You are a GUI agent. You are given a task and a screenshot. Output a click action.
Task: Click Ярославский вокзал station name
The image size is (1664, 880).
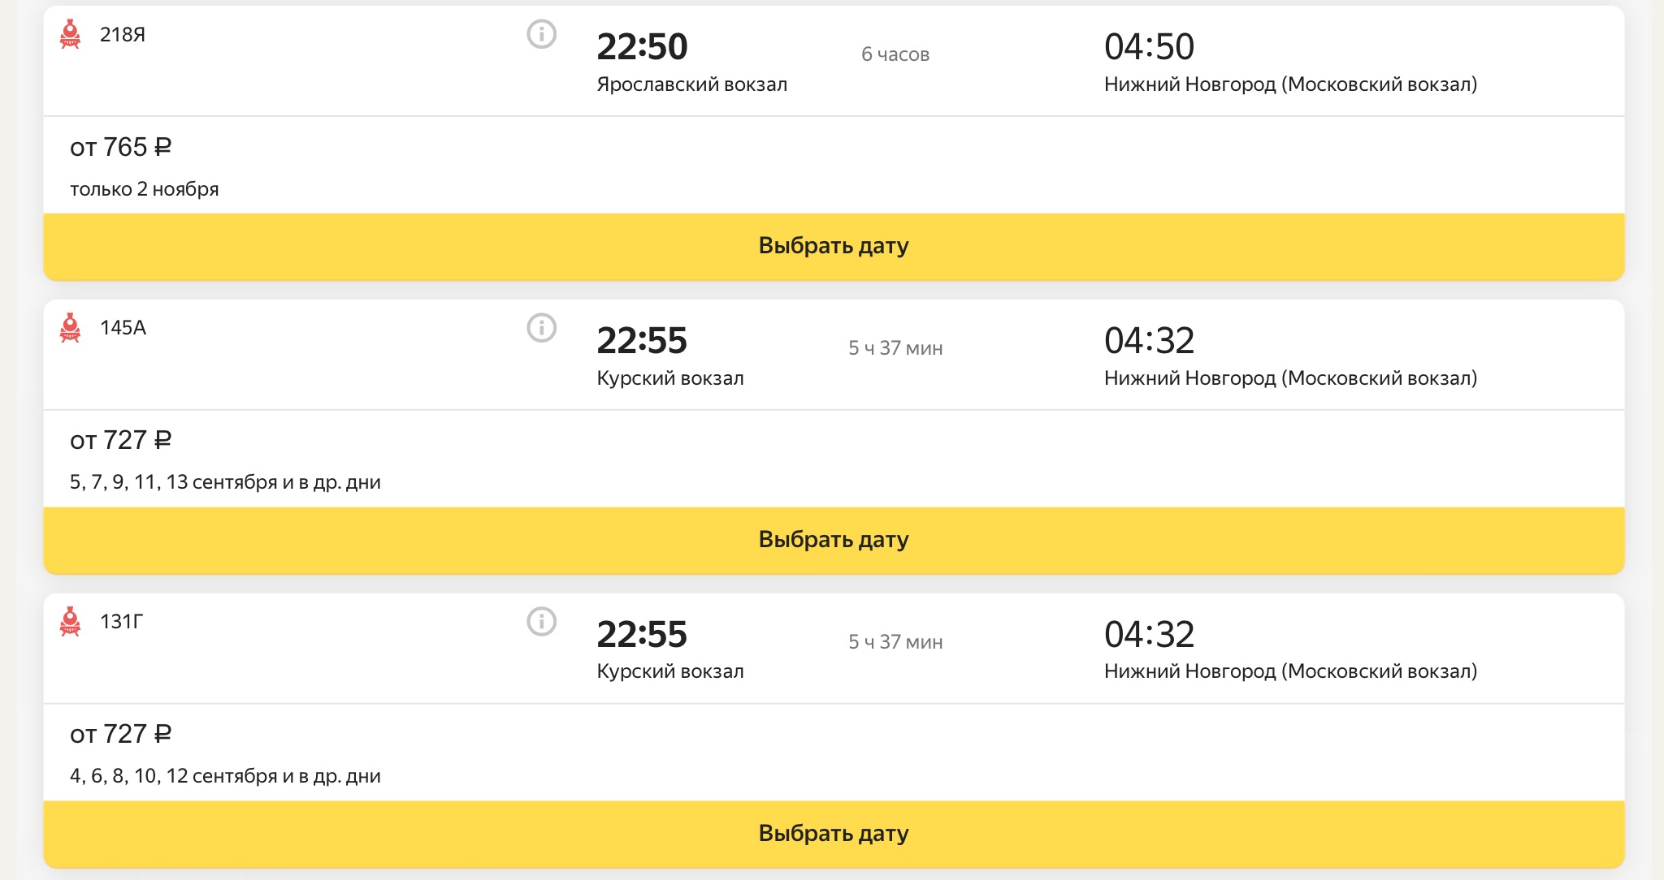point(691,84)
